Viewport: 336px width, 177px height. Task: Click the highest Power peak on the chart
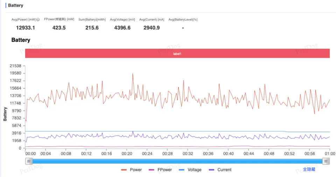[x=133, y=74]
